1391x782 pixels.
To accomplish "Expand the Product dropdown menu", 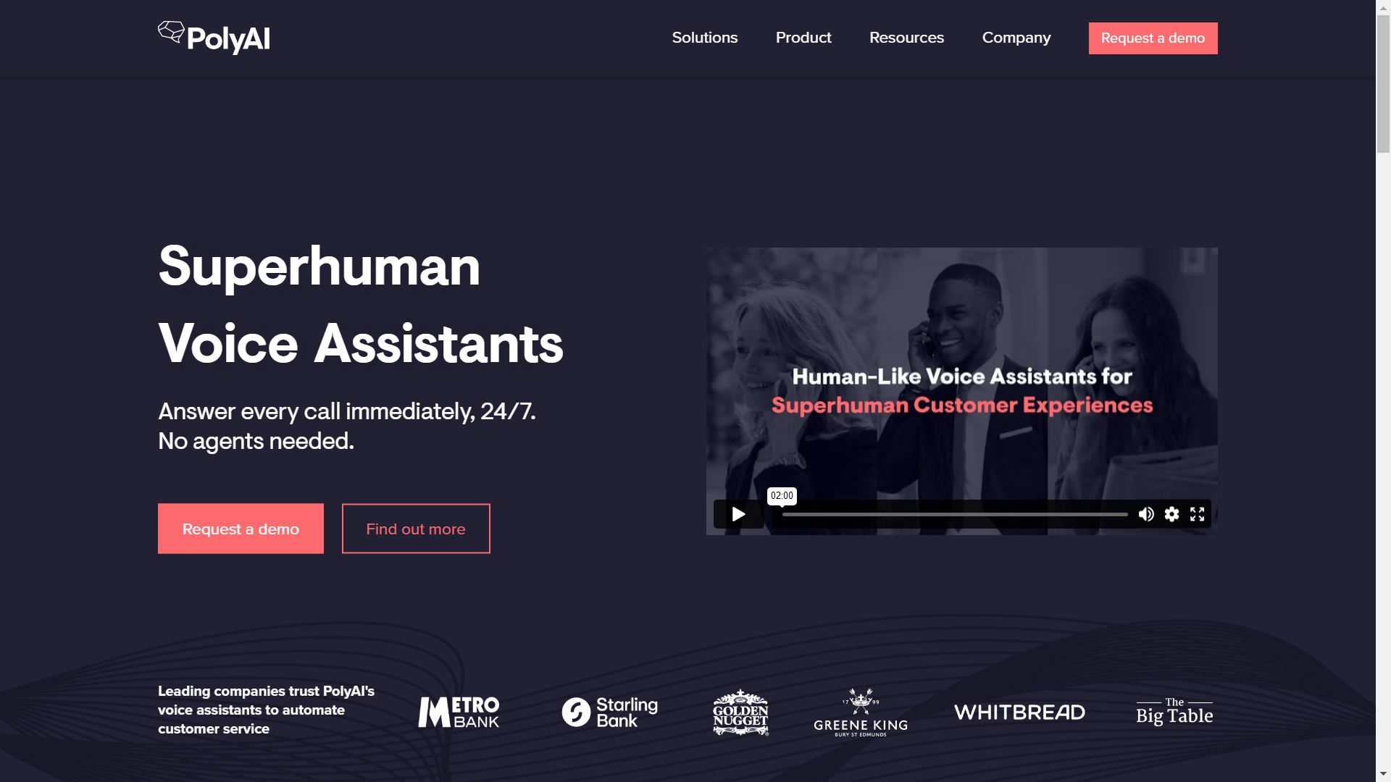I will 803,37.
